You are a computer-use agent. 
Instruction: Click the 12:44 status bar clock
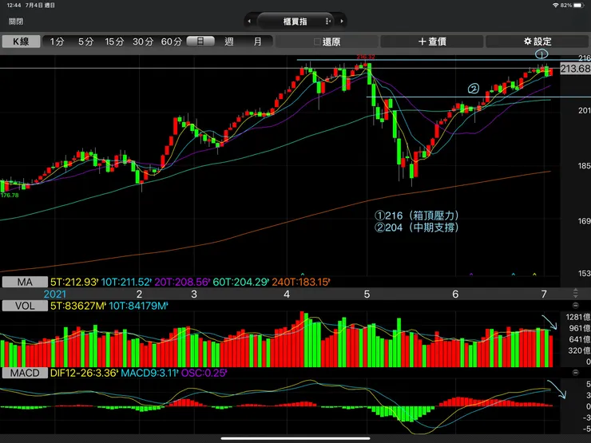coord(14,6)
